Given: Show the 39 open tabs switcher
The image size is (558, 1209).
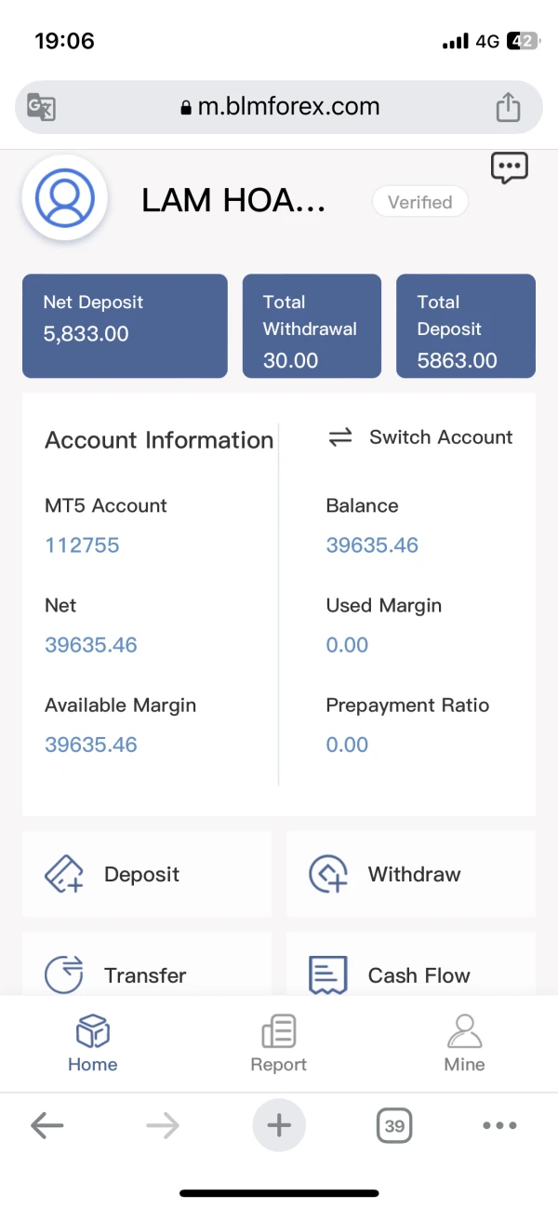Looking at the screenshot, I should (x=394, y=1126).
